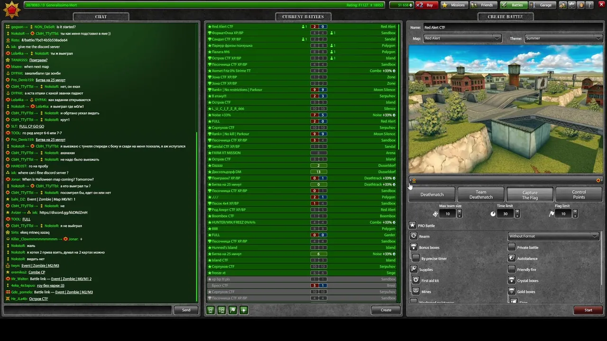Open the FULL CP GO GO battle link
Viewport: 607px width, 341px height.
pyautogui.click(x=31, y=126)
